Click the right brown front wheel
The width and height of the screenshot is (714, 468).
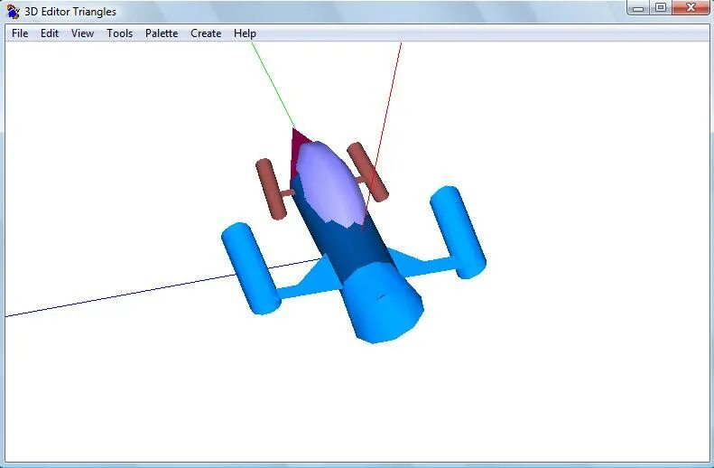[x=368, y=172]
